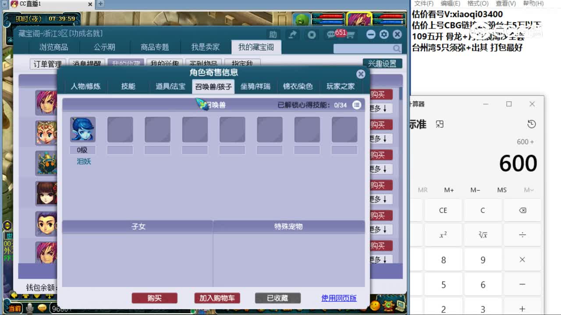Open the shopping cart showing 651 items

click(x=351, y=34)
